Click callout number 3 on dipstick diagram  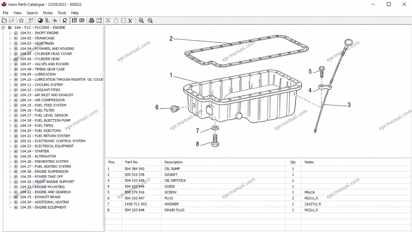click(x=349, y=105)
